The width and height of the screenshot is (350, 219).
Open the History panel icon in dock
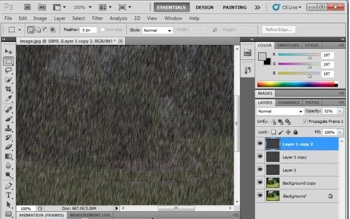[x=247, y=70]
